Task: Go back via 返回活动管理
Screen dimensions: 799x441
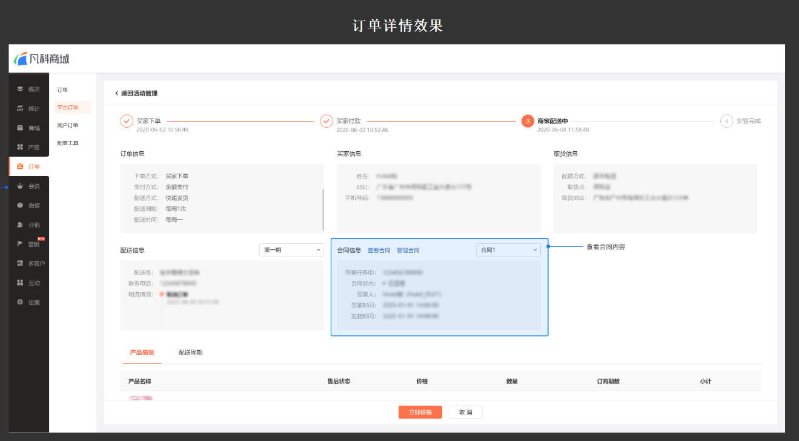Action: point(136,93)
